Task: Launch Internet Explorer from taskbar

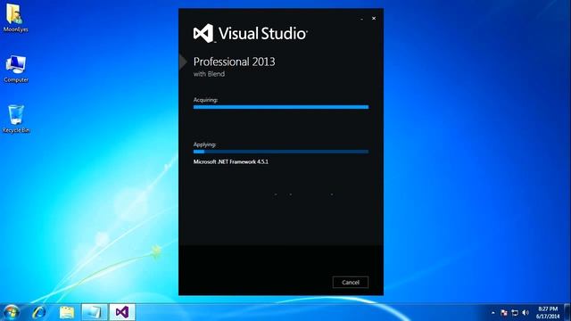Action: [39, 312]
